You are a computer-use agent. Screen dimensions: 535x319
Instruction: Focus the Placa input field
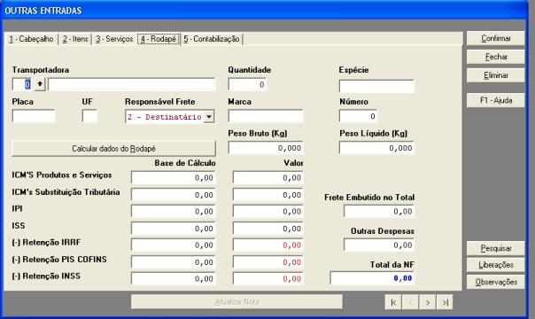(34, 116)
